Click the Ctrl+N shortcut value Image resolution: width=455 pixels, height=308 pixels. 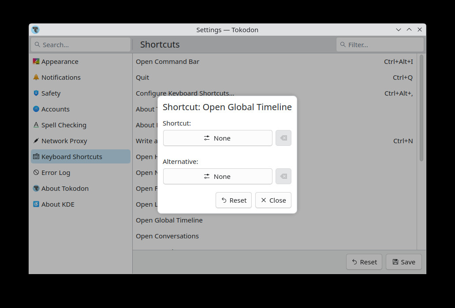403,141
